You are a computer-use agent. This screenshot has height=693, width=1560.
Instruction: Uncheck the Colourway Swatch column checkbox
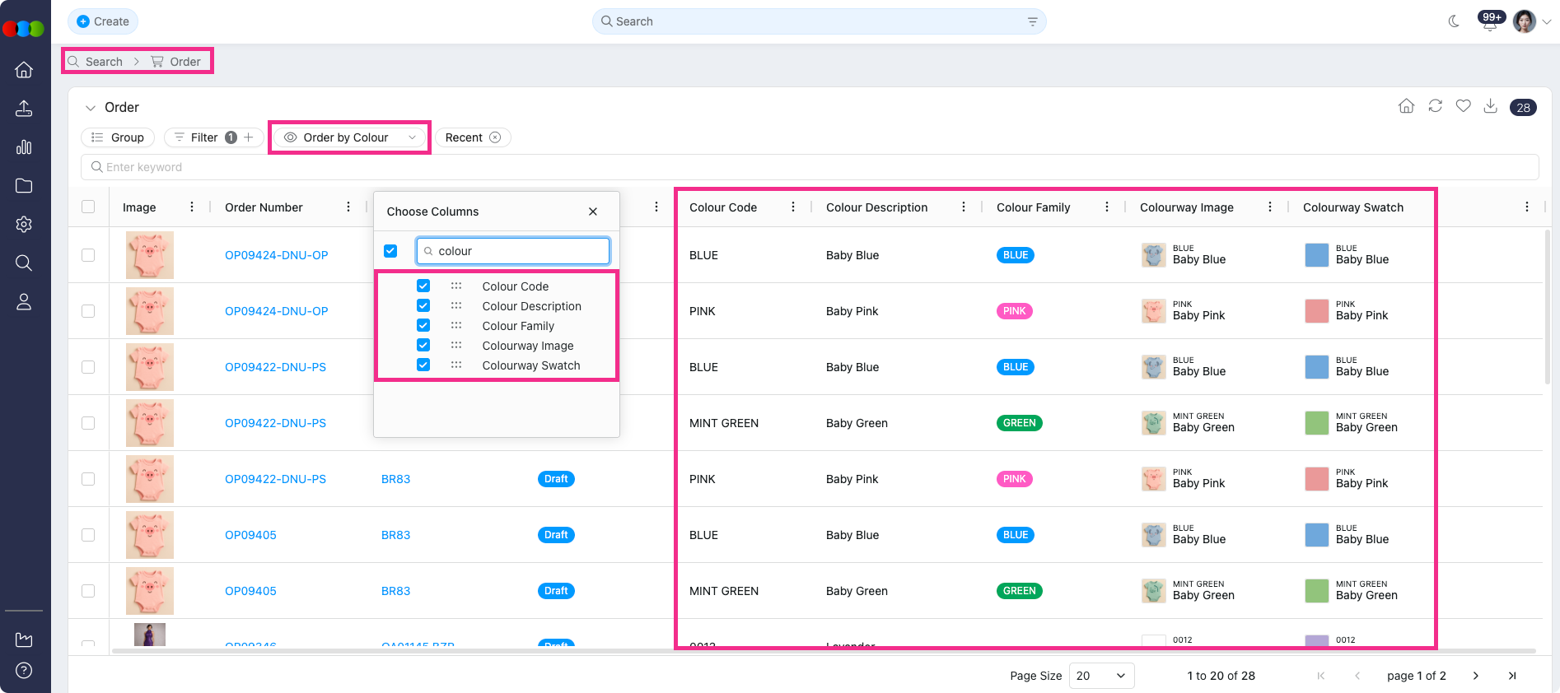423,365
